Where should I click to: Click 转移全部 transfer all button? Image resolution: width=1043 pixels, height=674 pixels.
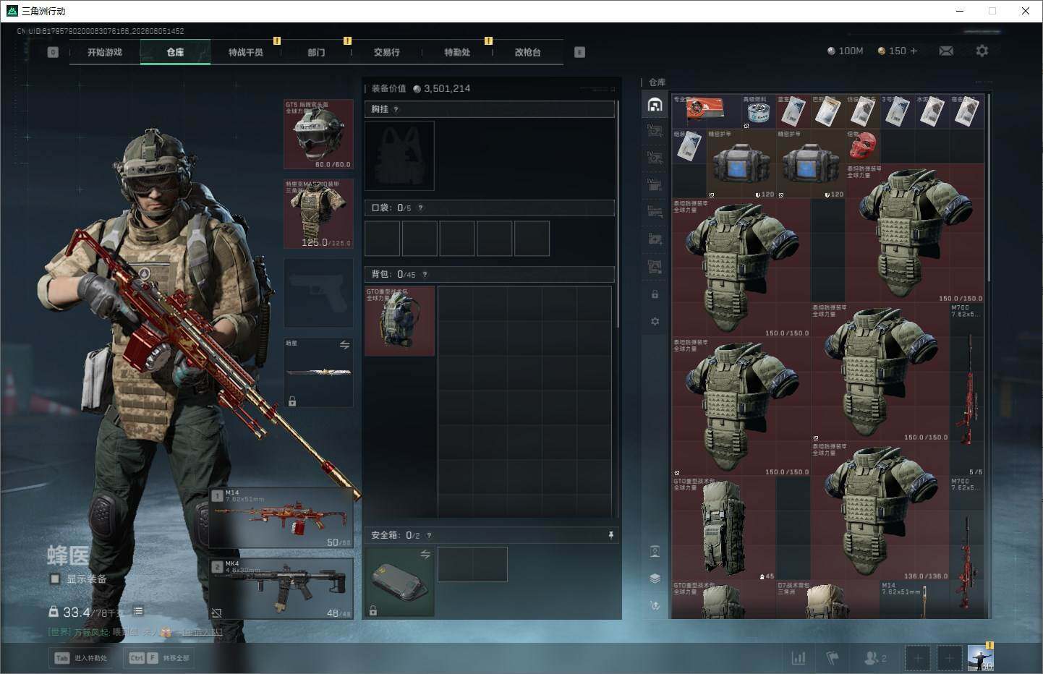point(159,658)
